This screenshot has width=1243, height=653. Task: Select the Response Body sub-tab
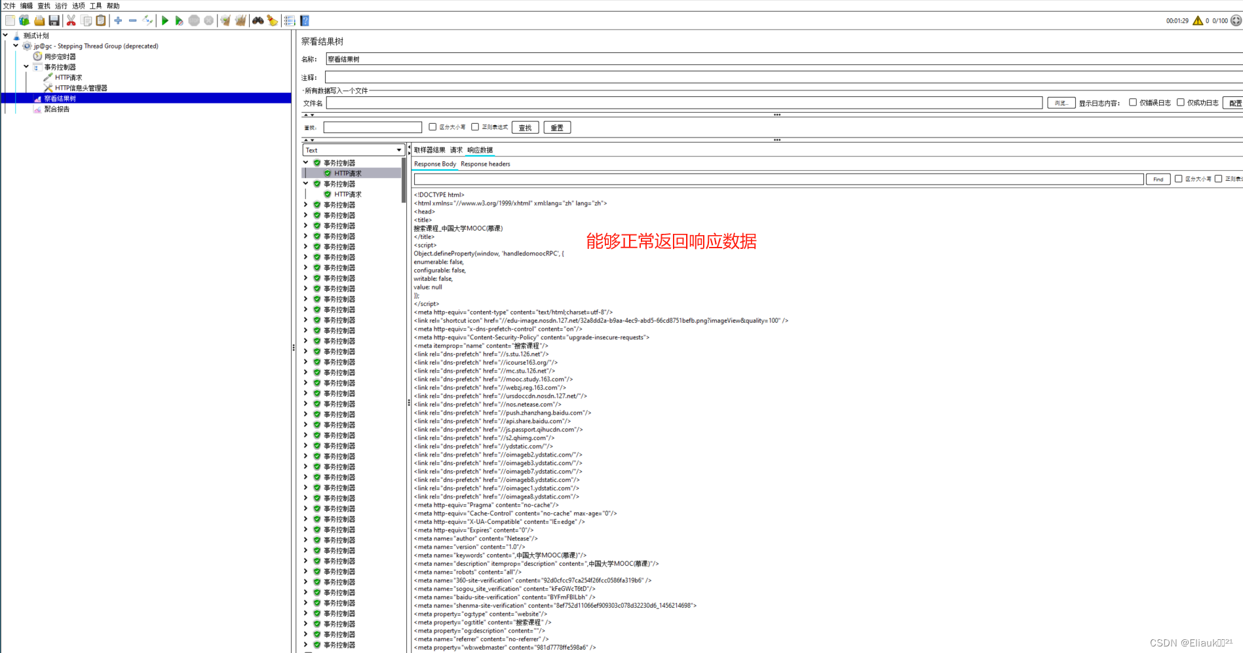click(435, 164)
